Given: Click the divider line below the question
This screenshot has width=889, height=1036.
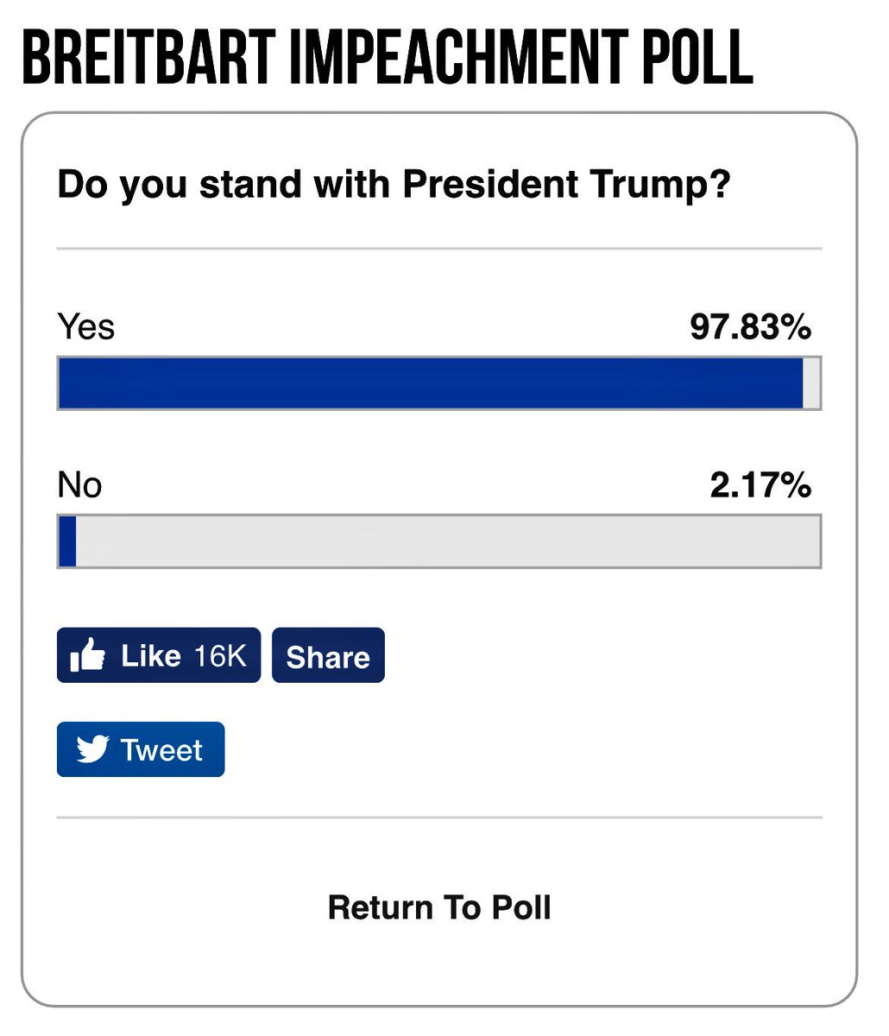Looking at the screenshot, I should pos(439,249).
